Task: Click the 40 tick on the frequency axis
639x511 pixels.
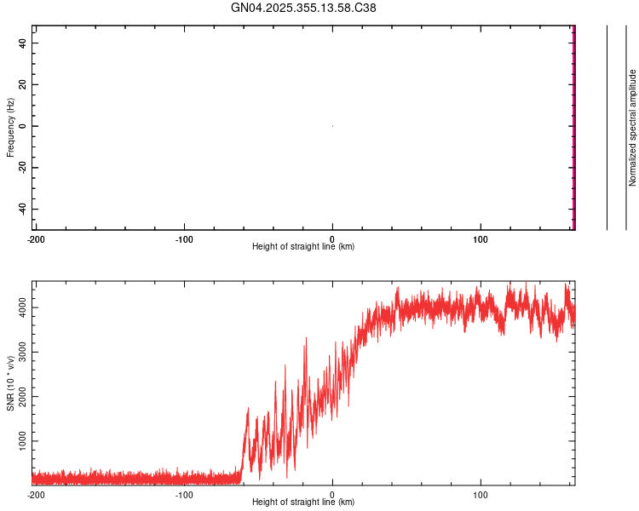Action: pyautogui.click(x=24, y=43)
